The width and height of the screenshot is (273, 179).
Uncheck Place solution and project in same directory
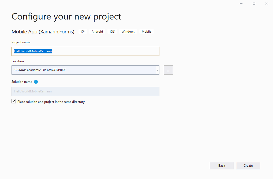14,102
